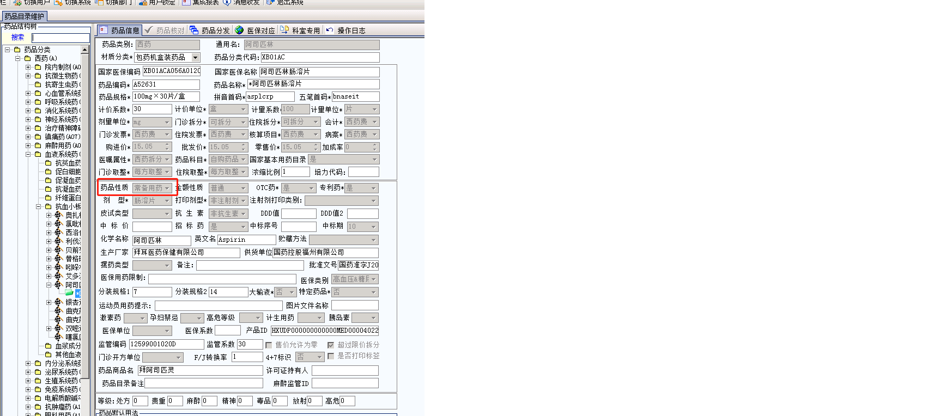Click the drug tree search input field
Image resolution: width=934 pixels, height=416 pixels.
pos(61,38)
